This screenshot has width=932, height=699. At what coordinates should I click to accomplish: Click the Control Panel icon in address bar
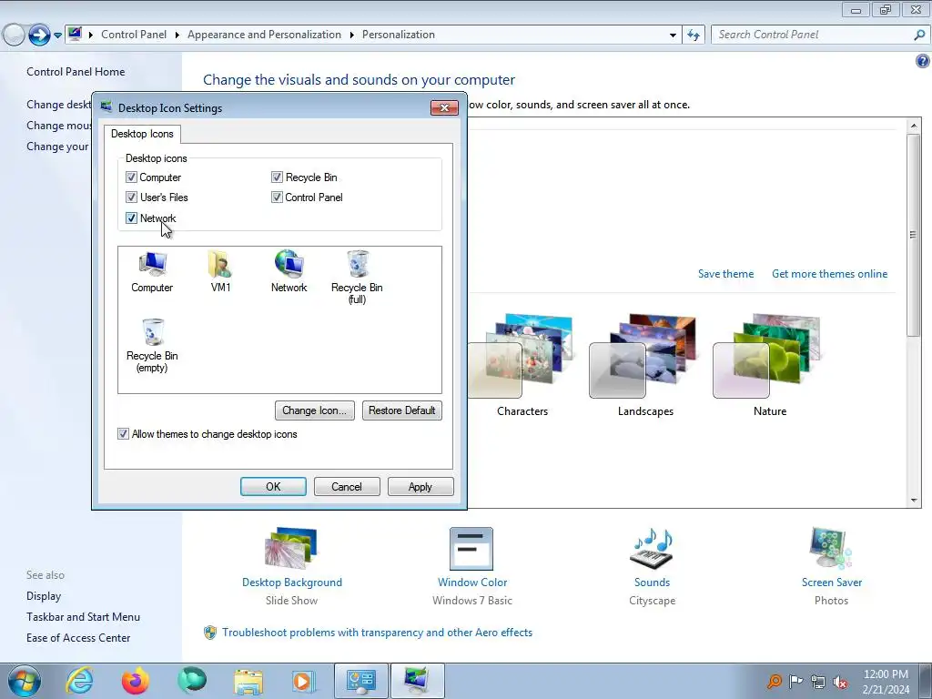point(75,35)
